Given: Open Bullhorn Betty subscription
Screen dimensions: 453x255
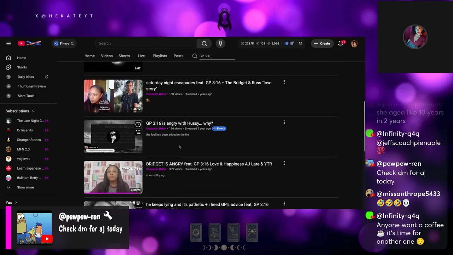Looking at the screenshot, I should tap(28, 178).
